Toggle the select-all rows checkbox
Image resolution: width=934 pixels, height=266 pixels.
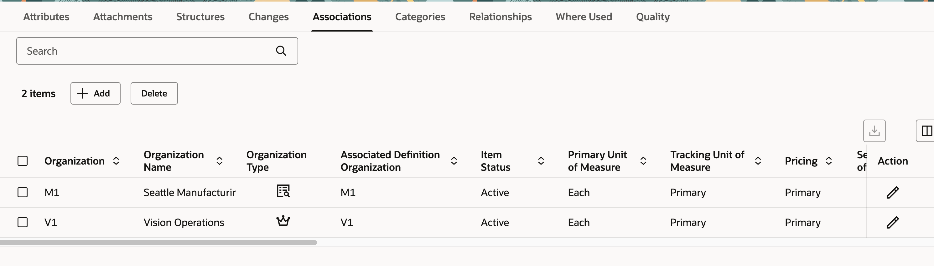pyautogui.click(x=23, y=161)
